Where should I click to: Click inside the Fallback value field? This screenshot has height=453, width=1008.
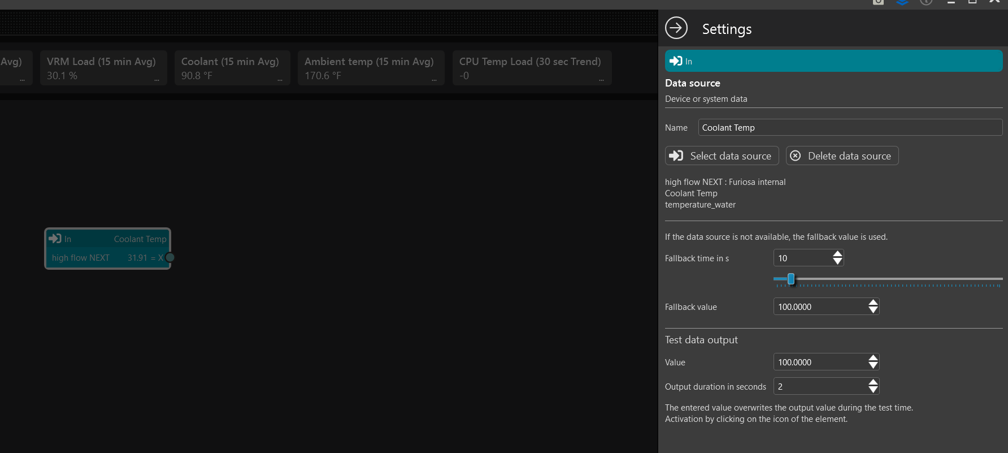[x=819, y=307]
